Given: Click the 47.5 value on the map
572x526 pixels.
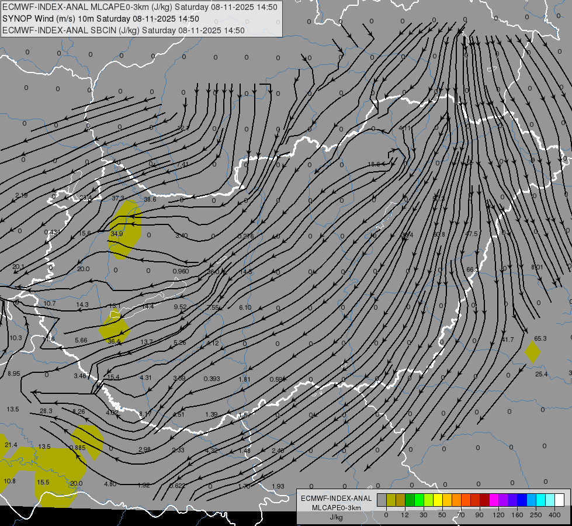Looking at the screenshot, I should [x=472, y=234].
